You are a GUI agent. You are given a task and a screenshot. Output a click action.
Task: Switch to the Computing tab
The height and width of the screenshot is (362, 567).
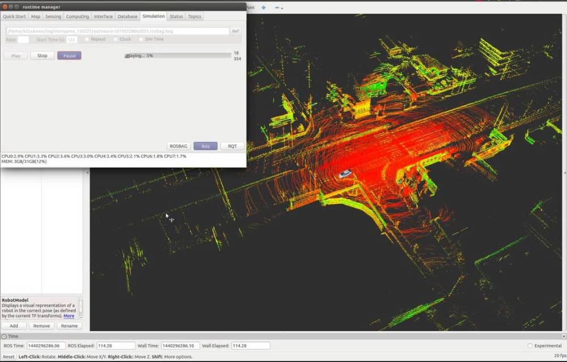pyautogui.click(x=77, y=16)
